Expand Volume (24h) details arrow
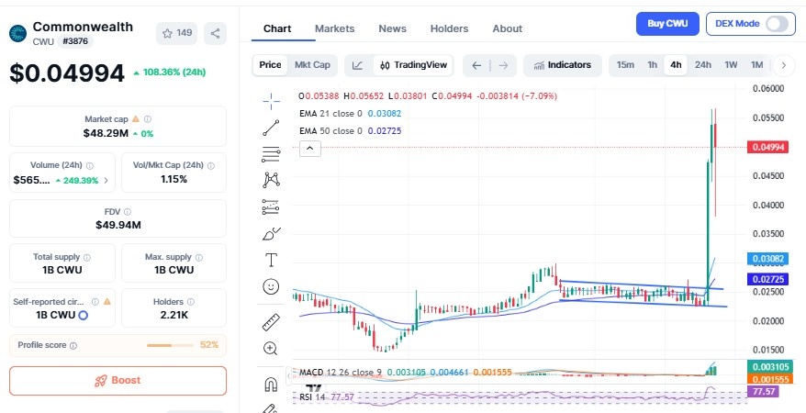The width and height of the screenshot is (806, 413). tap(106, 180)
